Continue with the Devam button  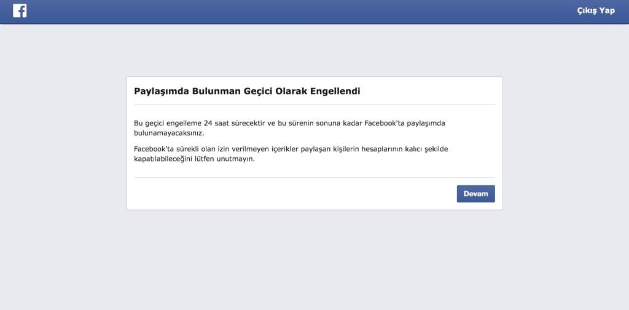(x=476, y=194)
